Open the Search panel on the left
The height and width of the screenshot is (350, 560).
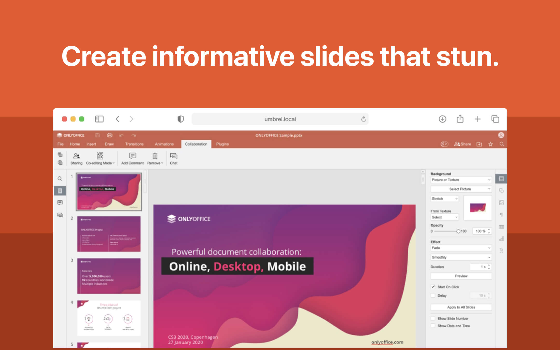pos(60,179)
